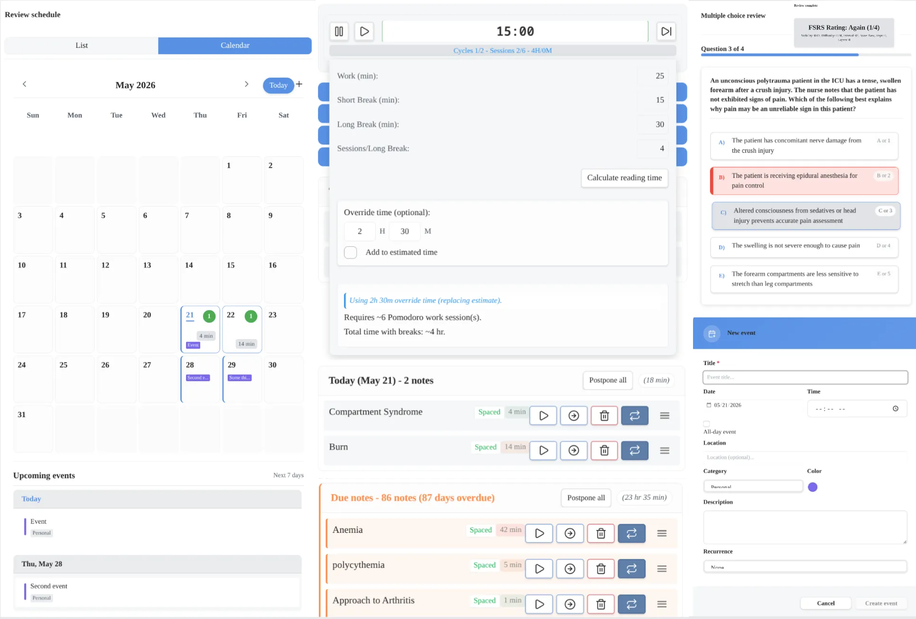
Task: Click the hamburger handle on Burn row
Action: coord(665,450)
